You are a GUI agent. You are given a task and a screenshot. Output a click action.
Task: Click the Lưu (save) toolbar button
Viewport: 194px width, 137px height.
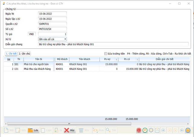(33, 130)
